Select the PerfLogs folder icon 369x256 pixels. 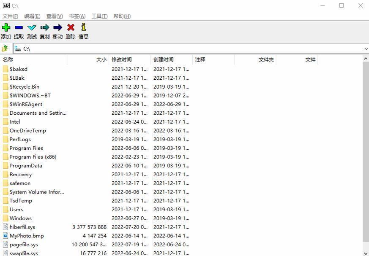click(x=5, y=139)
